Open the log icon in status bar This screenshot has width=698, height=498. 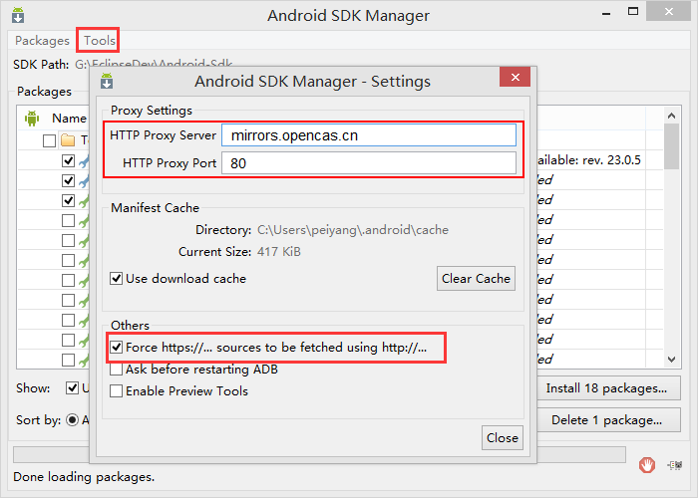(675, 465)
